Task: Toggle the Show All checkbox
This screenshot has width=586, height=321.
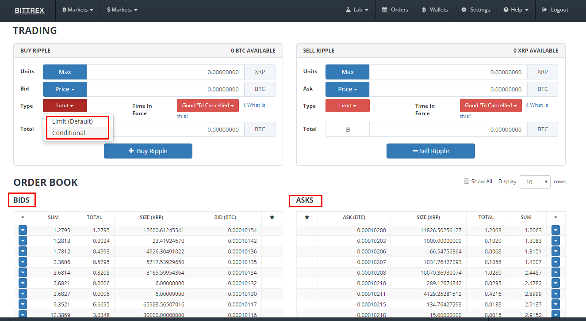Action: coord(467,181)
